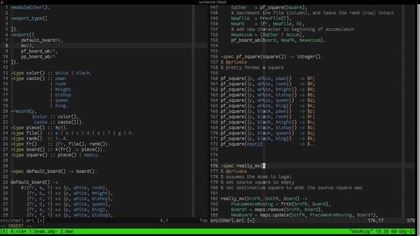This screenshot has width=420, height=236.
Task: Click the 08-Sep-21 date in status bar
Action: click(x=403, y=231)
